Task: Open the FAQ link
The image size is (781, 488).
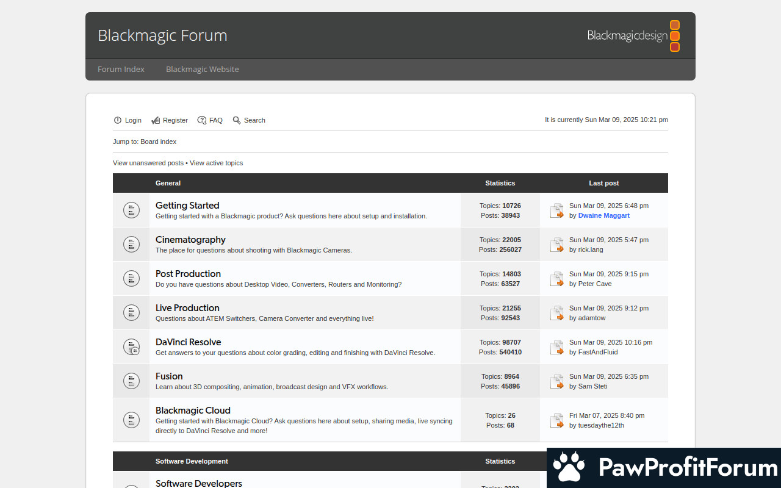Action: coord(216,120)
